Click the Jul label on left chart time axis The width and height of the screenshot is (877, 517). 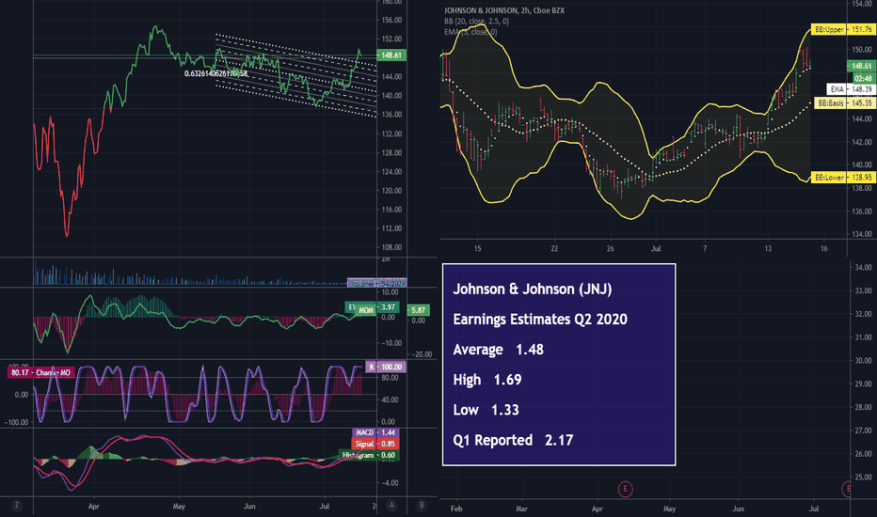tap(325, 507)
